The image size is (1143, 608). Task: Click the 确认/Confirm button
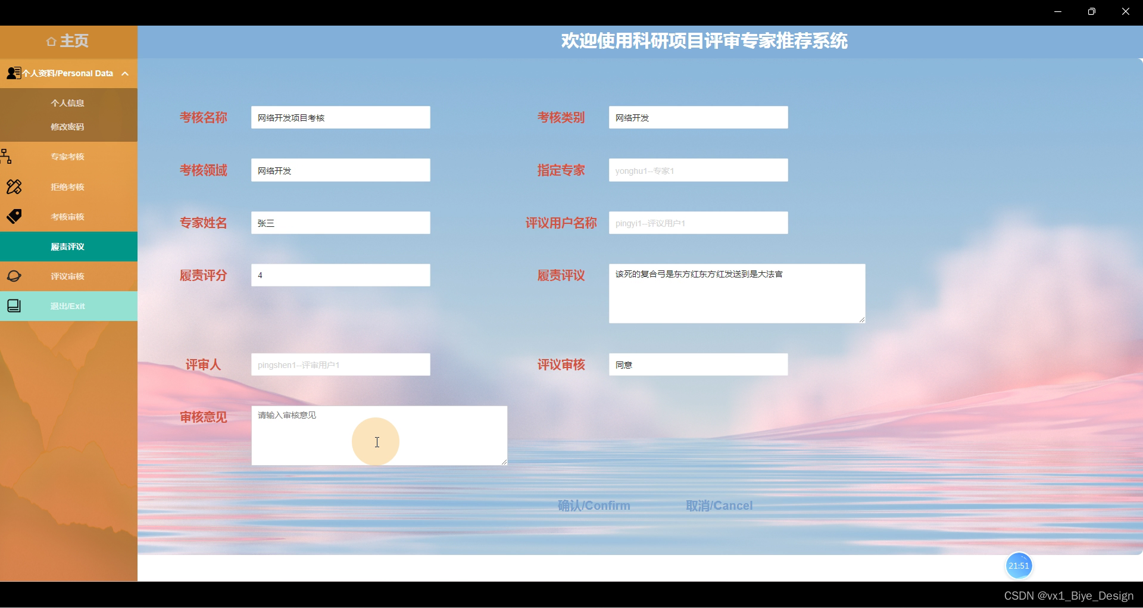tap(594, 506)
